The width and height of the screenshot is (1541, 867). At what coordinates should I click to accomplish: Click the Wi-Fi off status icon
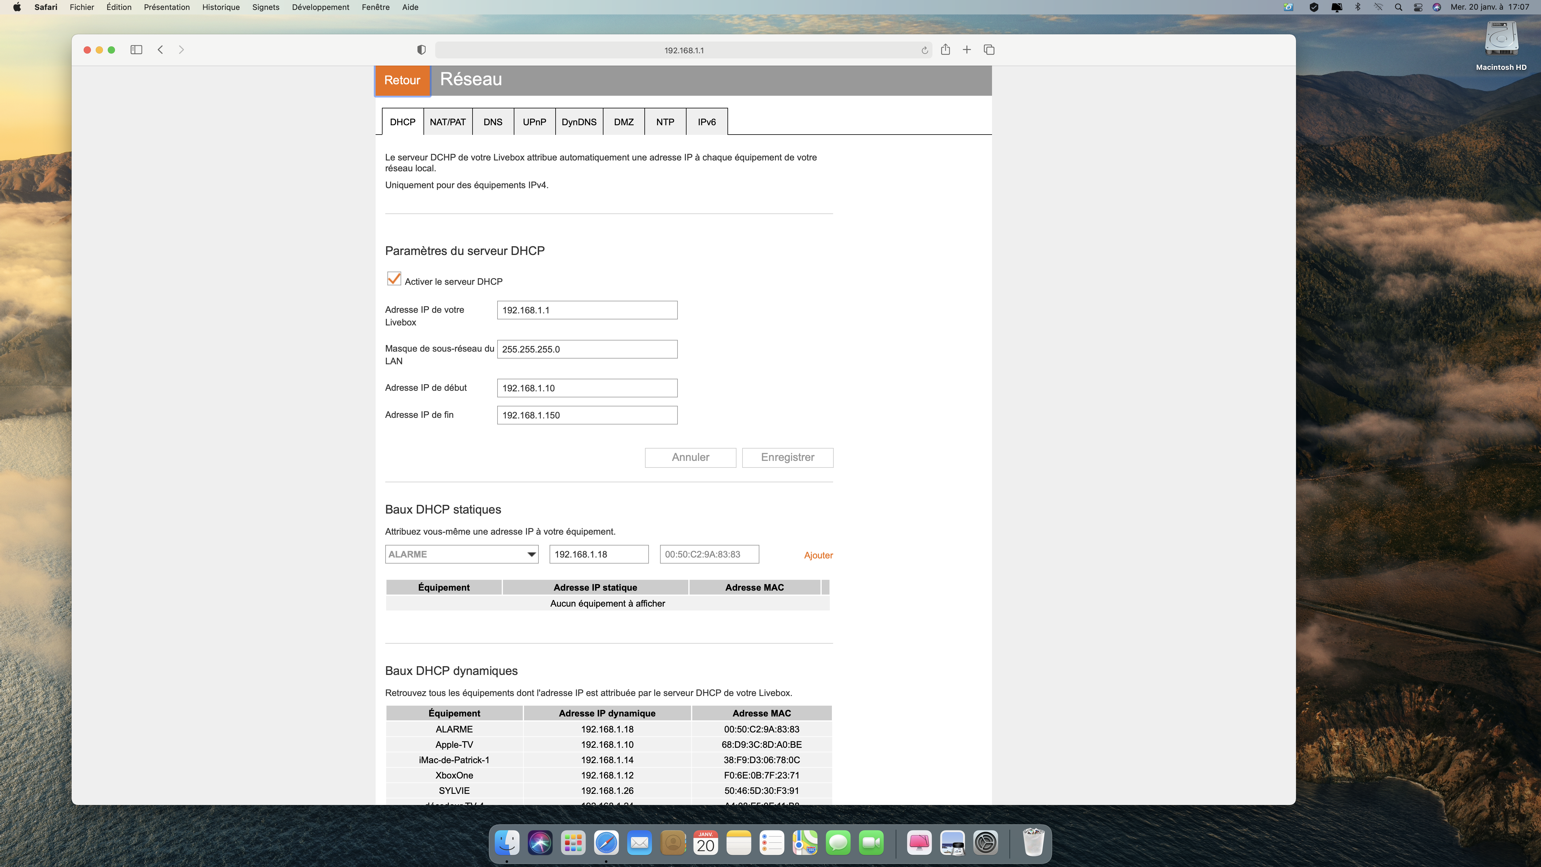point(1378,7)
